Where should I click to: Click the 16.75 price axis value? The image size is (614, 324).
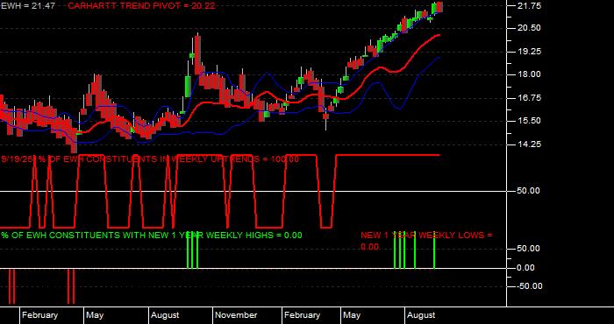[530, 98]
